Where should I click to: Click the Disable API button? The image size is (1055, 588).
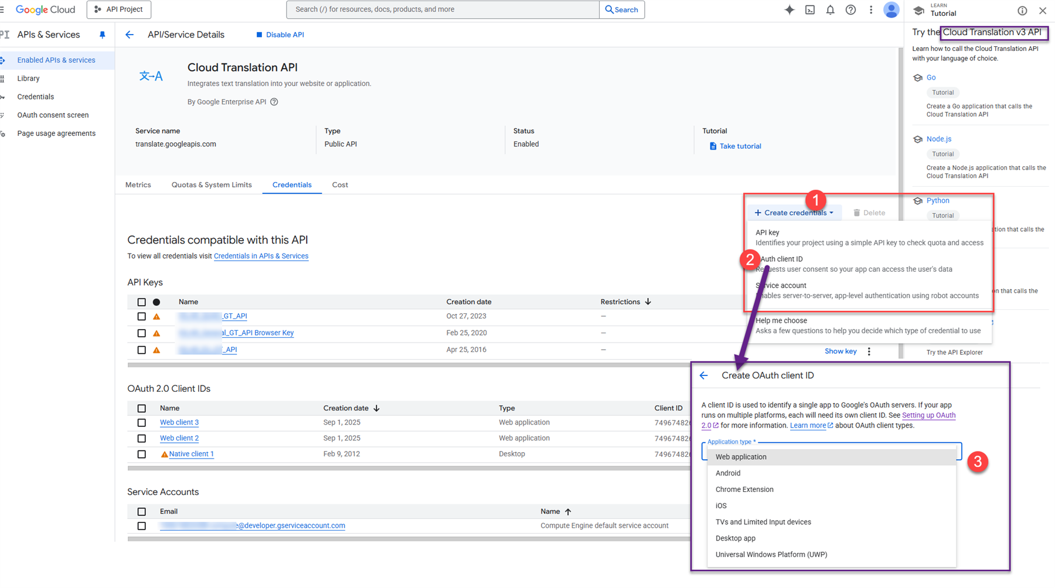[280, 35]
